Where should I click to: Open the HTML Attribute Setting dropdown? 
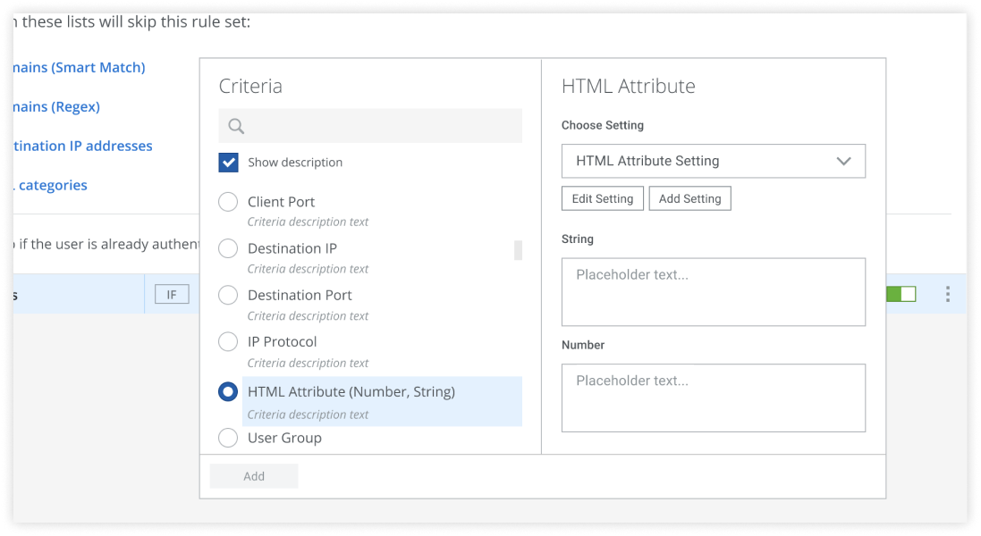[x=713, y=161]
